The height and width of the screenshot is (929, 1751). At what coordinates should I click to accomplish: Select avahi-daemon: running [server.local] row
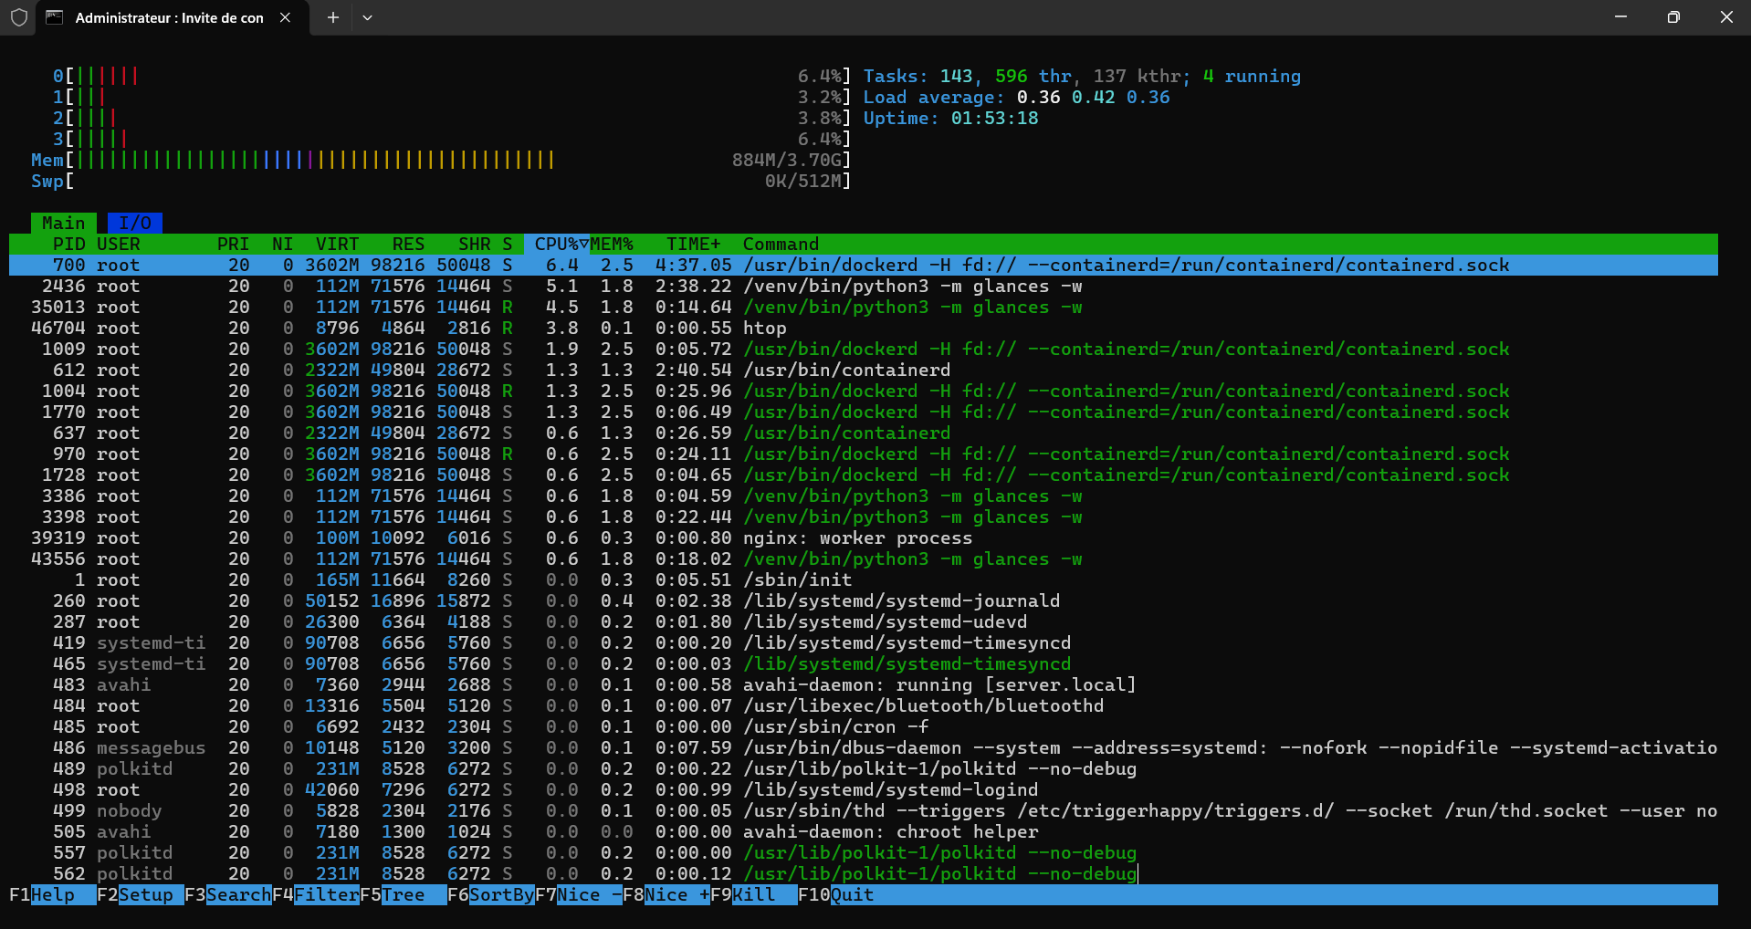864,684
